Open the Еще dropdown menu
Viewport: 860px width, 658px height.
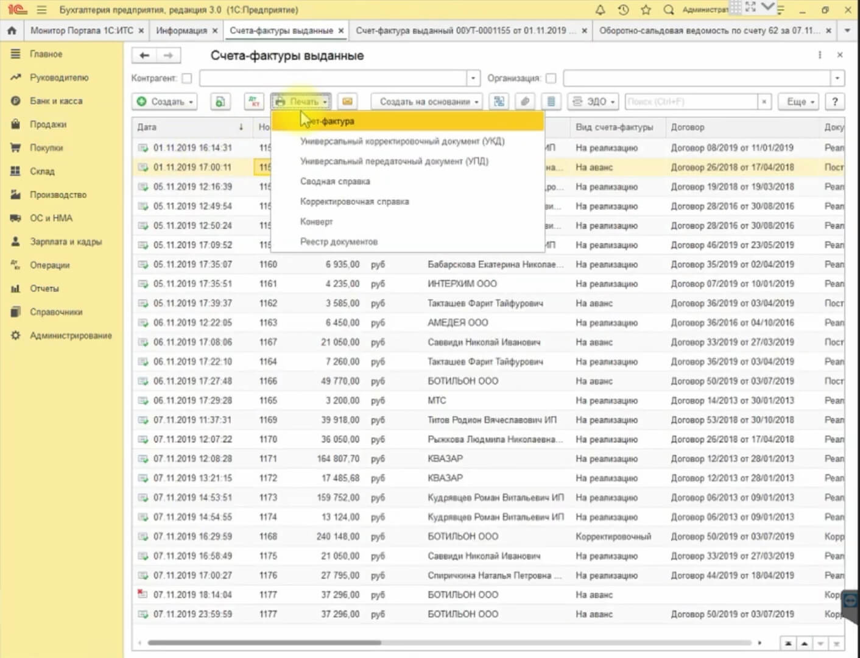pyautogui.click(x=798, y=102)
